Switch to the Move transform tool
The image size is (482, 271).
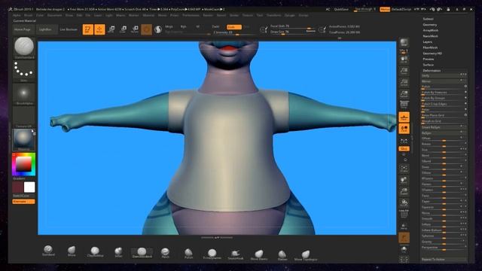[111, 29]
